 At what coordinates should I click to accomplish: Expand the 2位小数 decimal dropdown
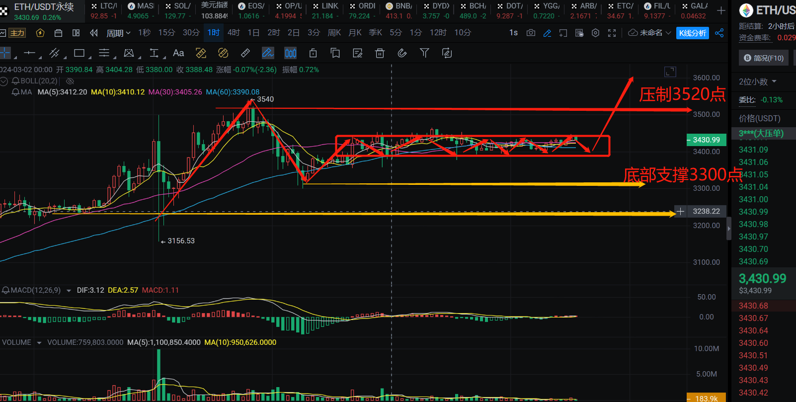point(757,81)
